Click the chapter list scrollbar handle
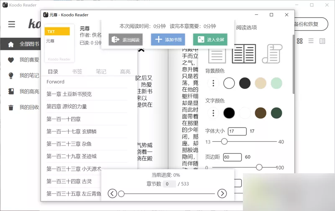This screenshot has height=211, width=335. pos(136,78)
